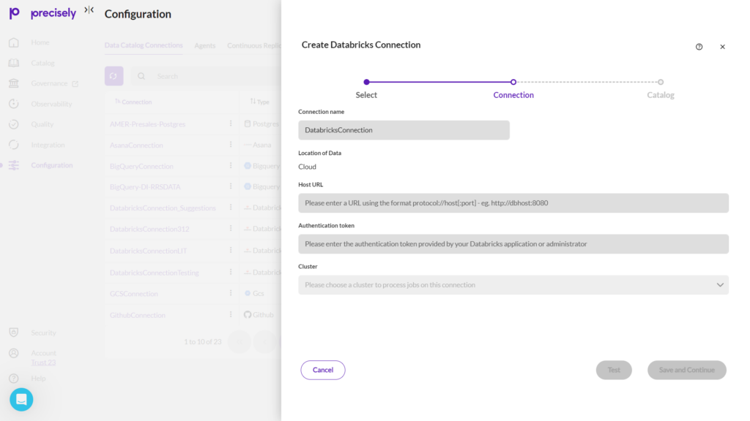Open row menu for DatabricksConnection312

click(x=231, y=229)
